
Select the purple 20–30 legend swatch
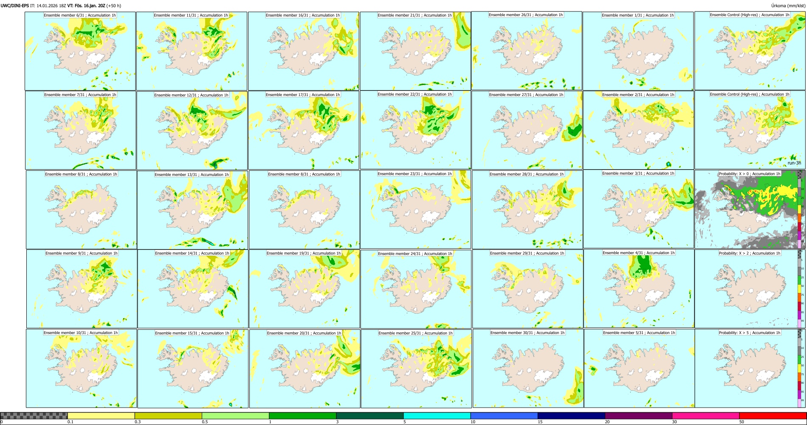(x=638, y=416)
